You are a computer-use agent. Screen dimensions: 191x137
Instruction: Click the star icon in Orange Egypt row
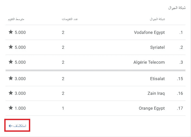(x=11, y=108)
